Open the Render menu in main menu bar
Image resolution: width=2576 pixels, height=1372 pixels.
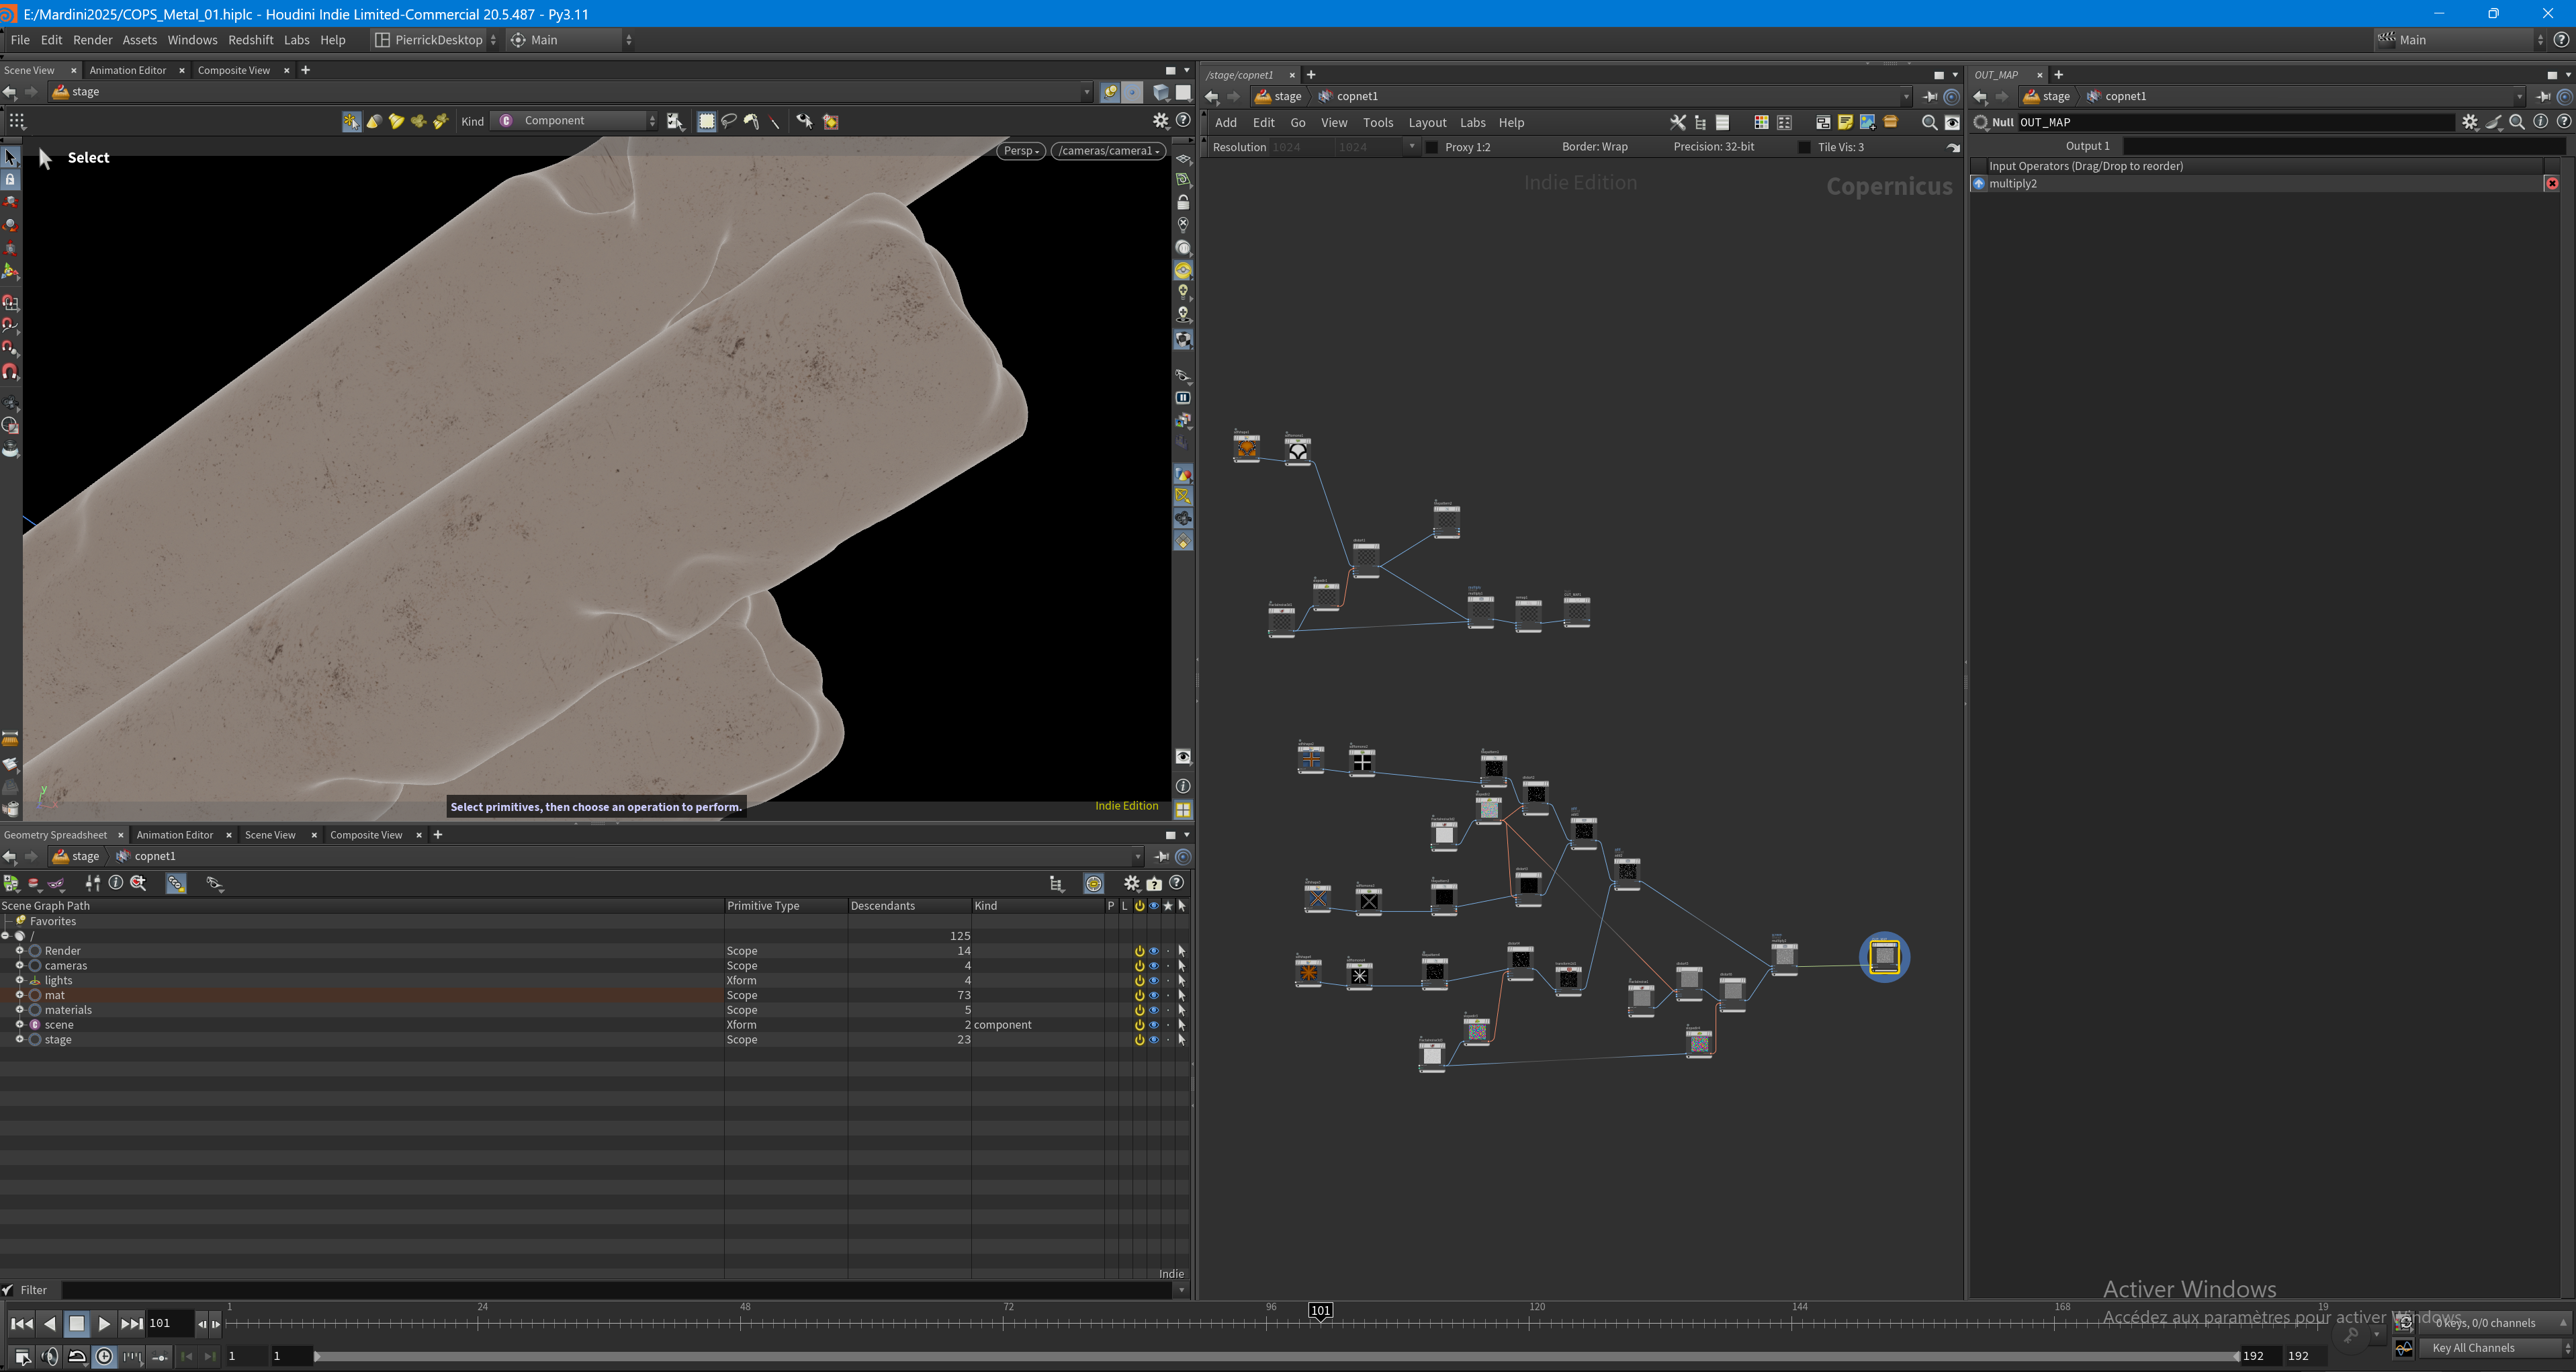pyautogui.click(x=92, y=40)
